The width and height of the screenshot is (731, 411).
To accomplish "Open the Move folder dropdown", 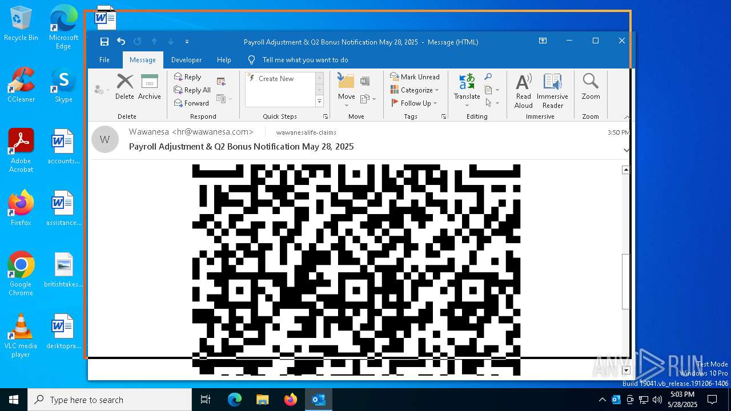I will click(347, 90).
